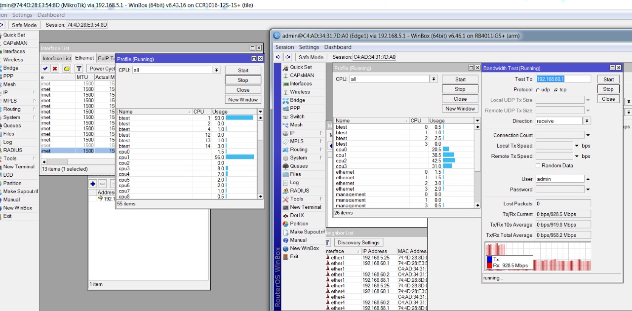Image resolution: width=632 pixels, height=311 pixels.
Task: Click the Test To address input field
Action: coord(563,79)
